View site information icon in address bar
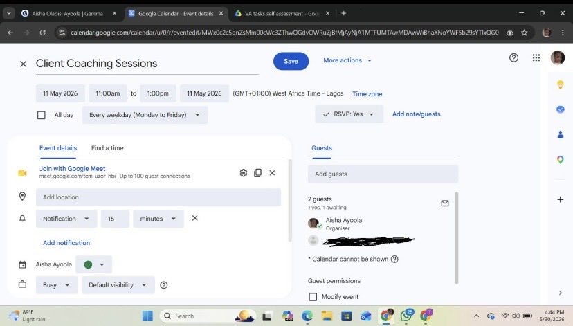573x326 pixels. [62, 33]
